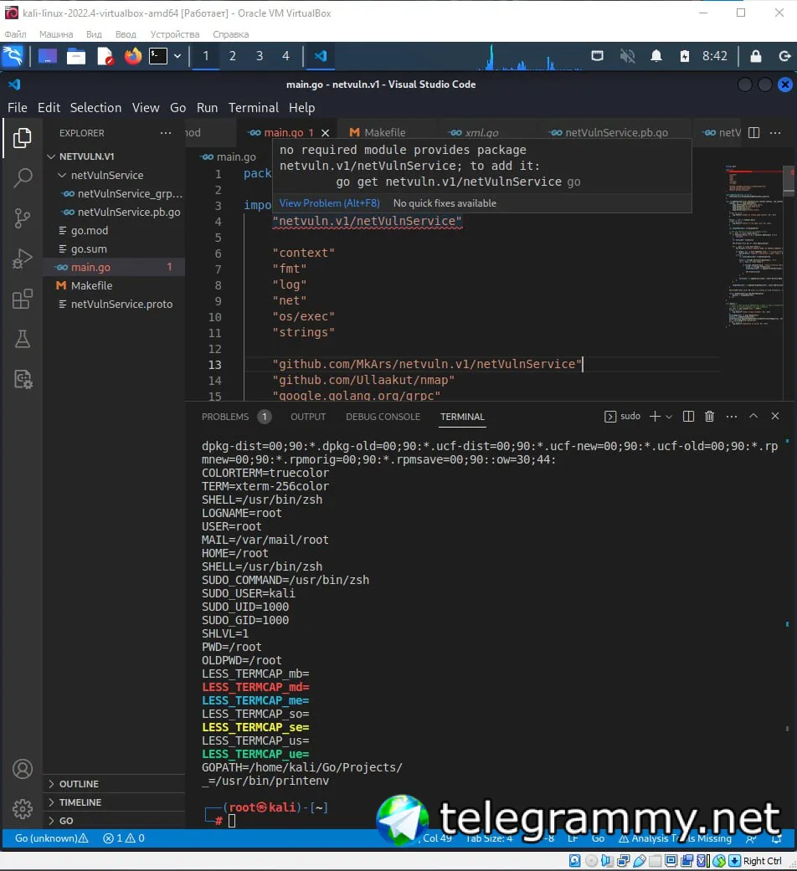Screen dimensions: 797x871
Task: Open the Extensions view
Action: click(23, 299)
